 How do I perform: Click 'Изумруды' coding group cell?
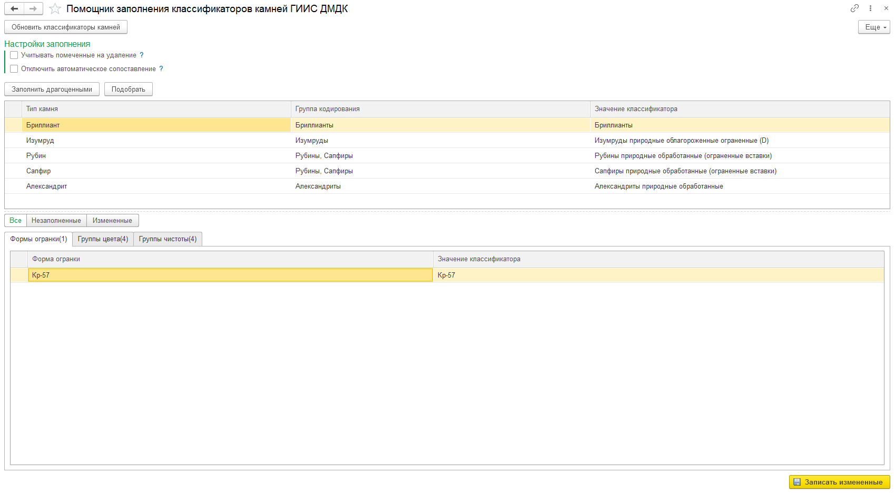pos(440,140)
